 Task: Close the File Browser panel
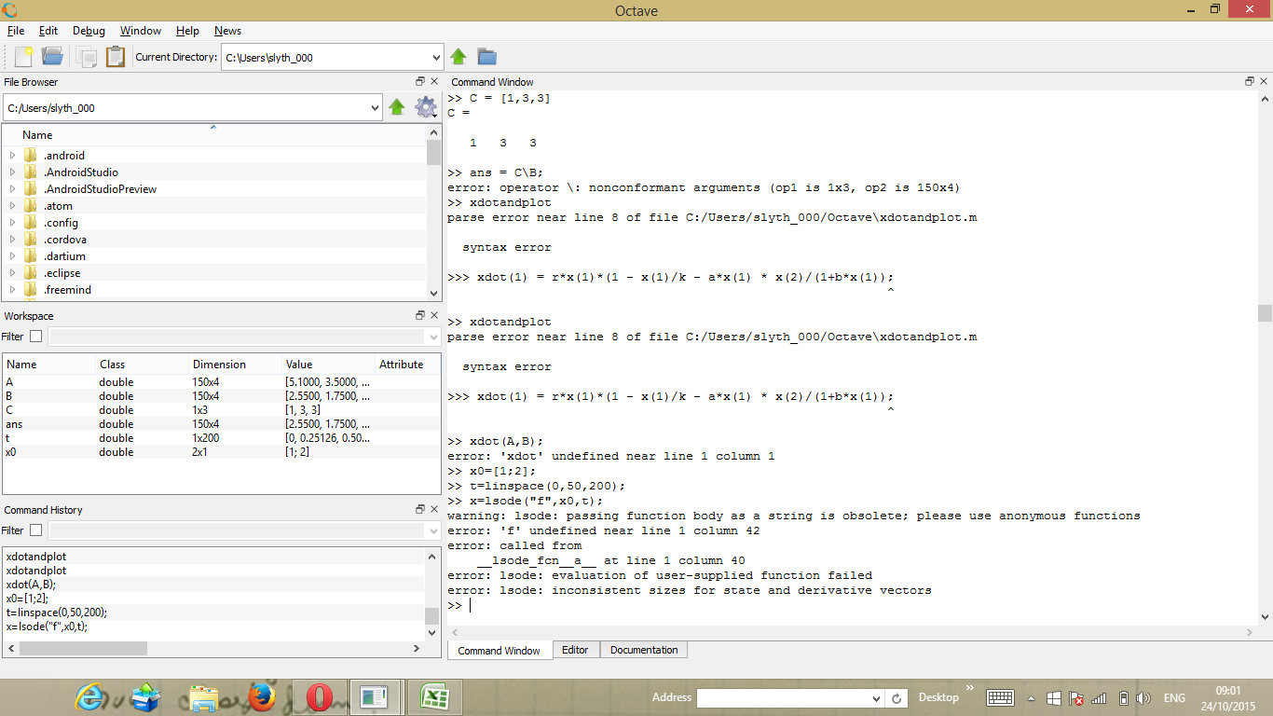point(434,82)
